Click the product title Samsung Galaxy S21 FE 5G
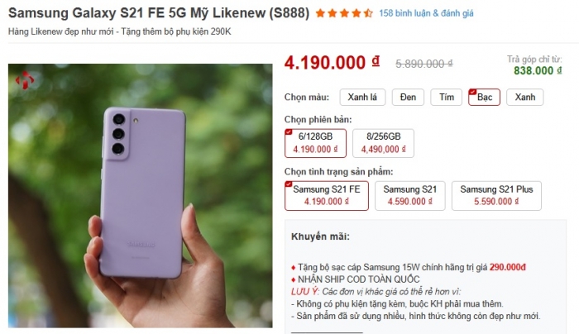 (x=157, y=13)
